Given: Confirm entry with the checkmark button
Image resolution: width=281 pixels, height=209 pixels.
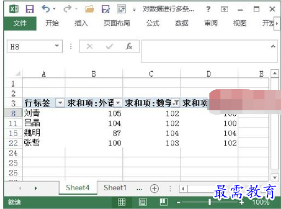Looking at the screenshot, I should [x=110, y=46].
